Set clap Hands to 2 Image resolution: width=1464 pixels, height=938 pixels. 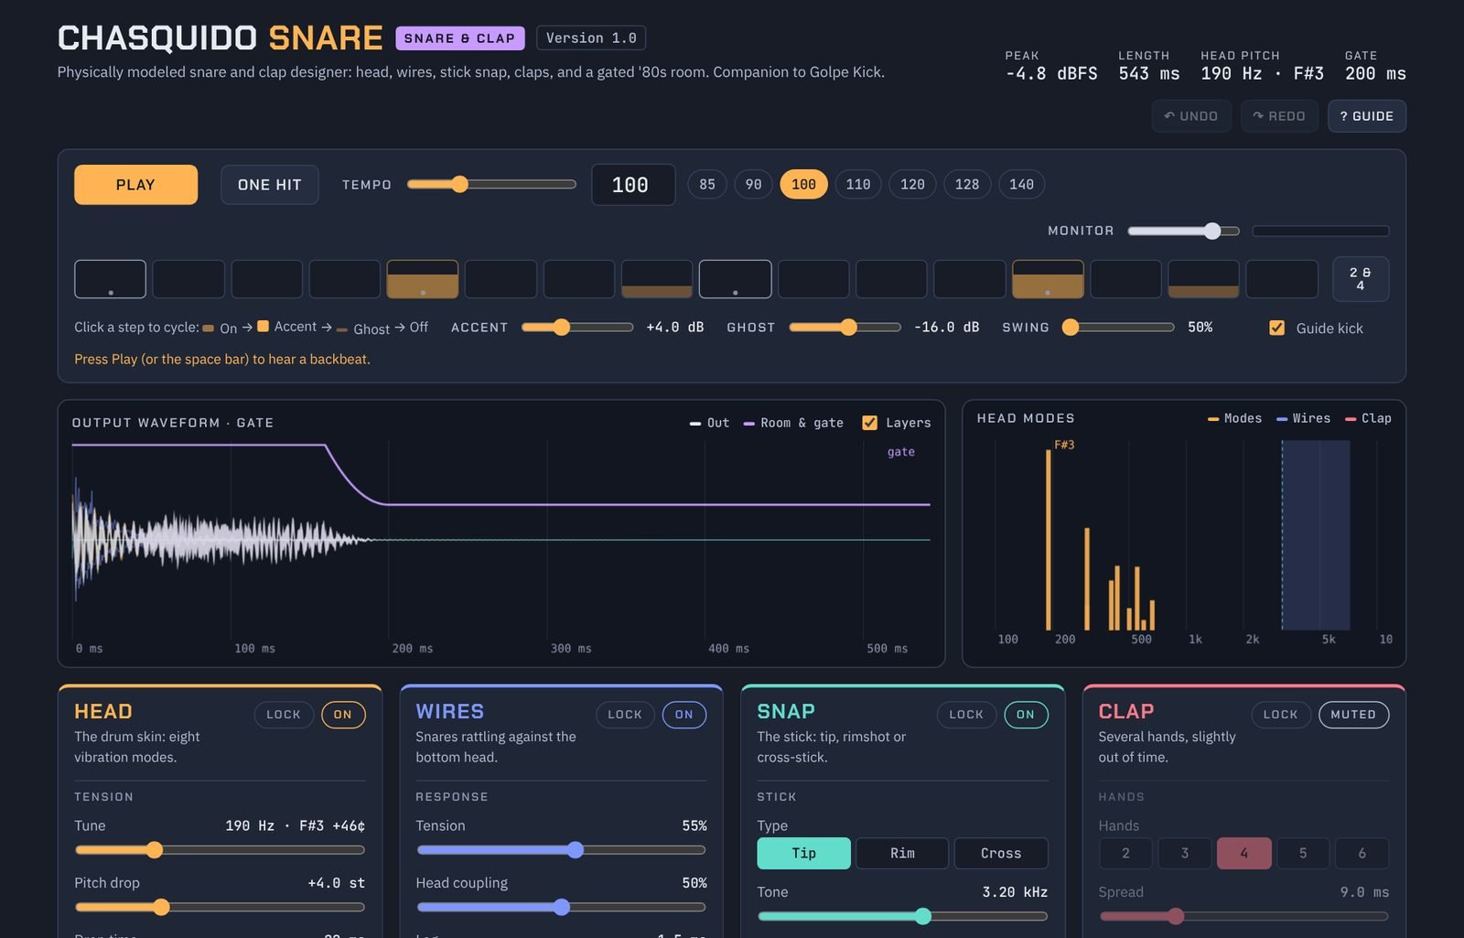click(1125, 853)
